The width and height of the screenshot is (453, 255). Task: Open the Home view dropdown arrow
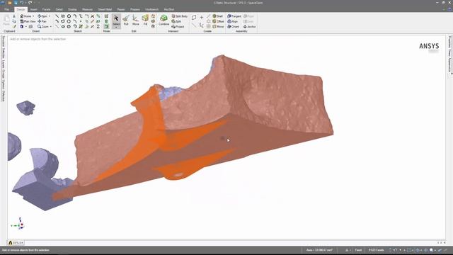pos(33,16)
